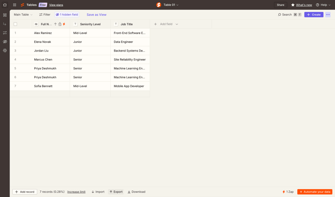The height and width of the screenshot is (197, 335).
Task: Click the Seniority Level column header
Action: [x=90, y=24]
